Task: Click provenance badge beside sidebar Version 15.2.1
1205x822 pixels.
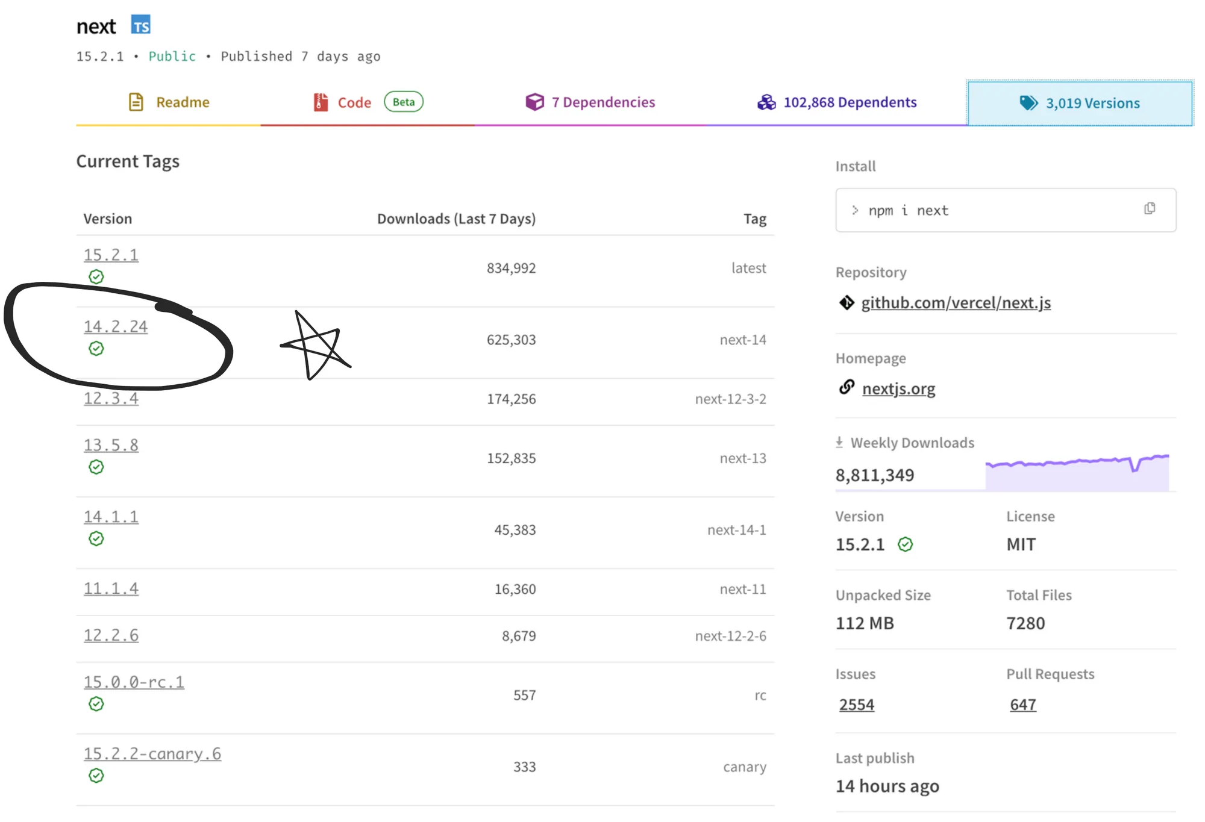Action: [x=905, y=544]
